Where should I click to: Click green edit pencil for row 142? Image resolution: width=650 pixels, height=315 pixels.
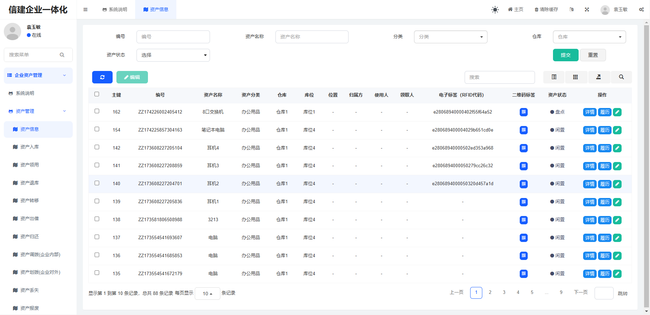pyautogui.click(x=617, y=148)
